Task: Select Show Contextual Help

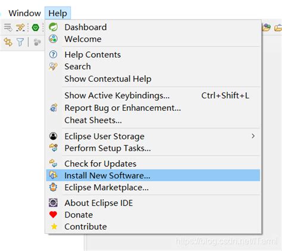Action: click(153, 79)
